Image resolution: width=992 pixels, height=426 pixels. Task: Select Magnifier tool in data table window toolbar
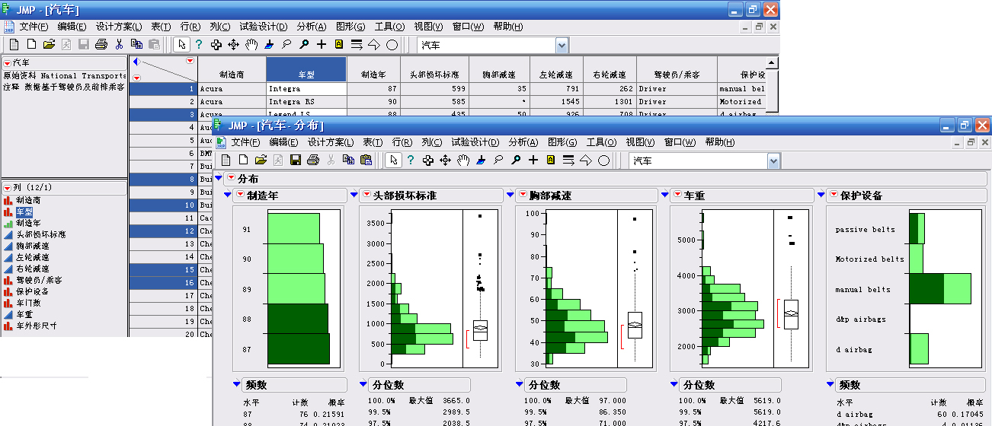[304, 45]
